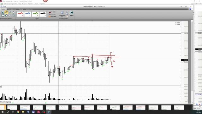Select the Shape tool in second row
Screen dimensions: 202x114
pyautogui.click(x=3, y=16)
